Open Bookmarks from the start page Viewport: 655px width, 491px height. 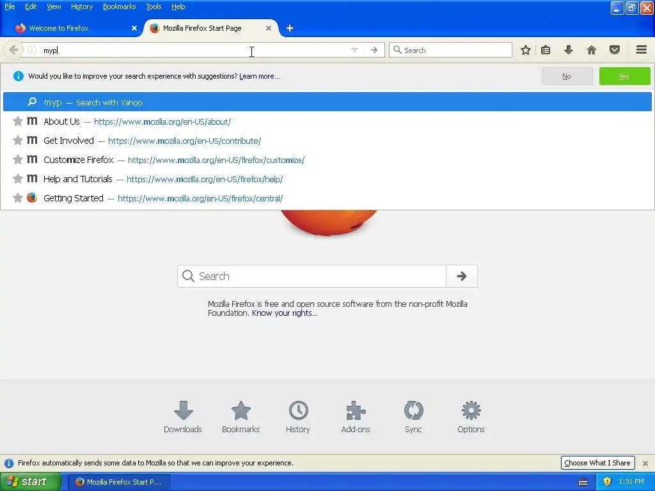(241, 417)
